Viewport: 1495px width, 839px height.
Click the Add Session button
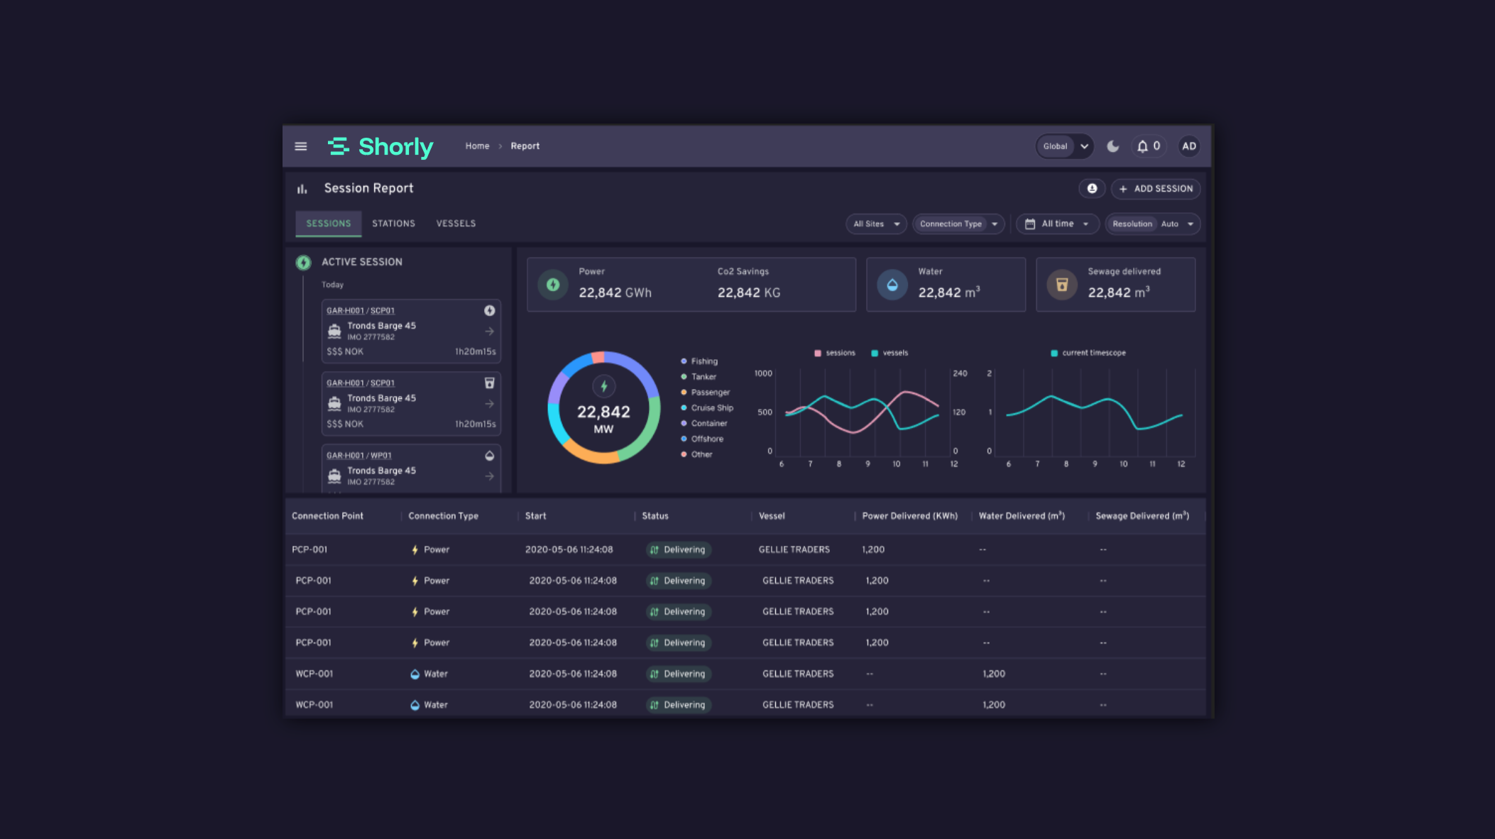1156,189
